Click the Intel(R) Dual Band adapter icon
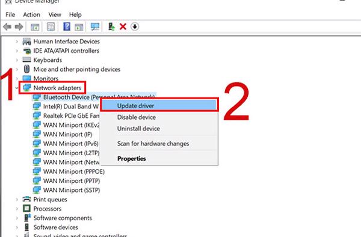This screenshot has height=237, width=361. click(x=37, y=106)
